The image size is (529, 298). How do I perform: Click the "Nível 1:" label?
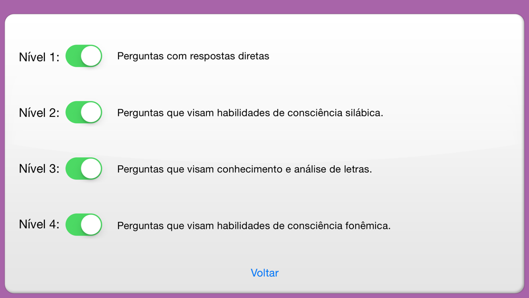click(x=39, y=57)
